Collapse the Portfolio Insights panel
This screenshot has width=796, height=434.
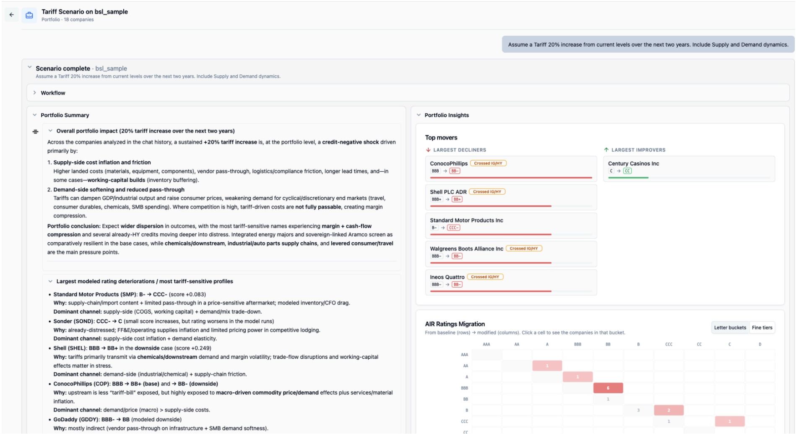(419, 115)
